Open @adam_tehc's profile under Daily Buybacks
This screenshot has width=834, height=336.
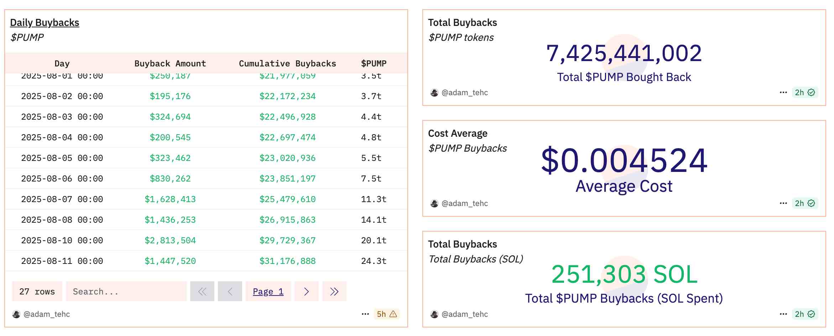47,314
